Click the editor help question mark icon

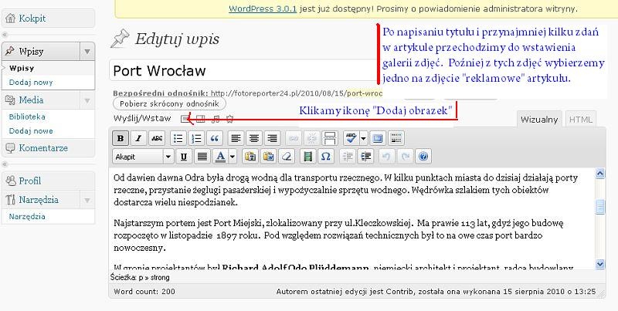click(x=423, y=157)
